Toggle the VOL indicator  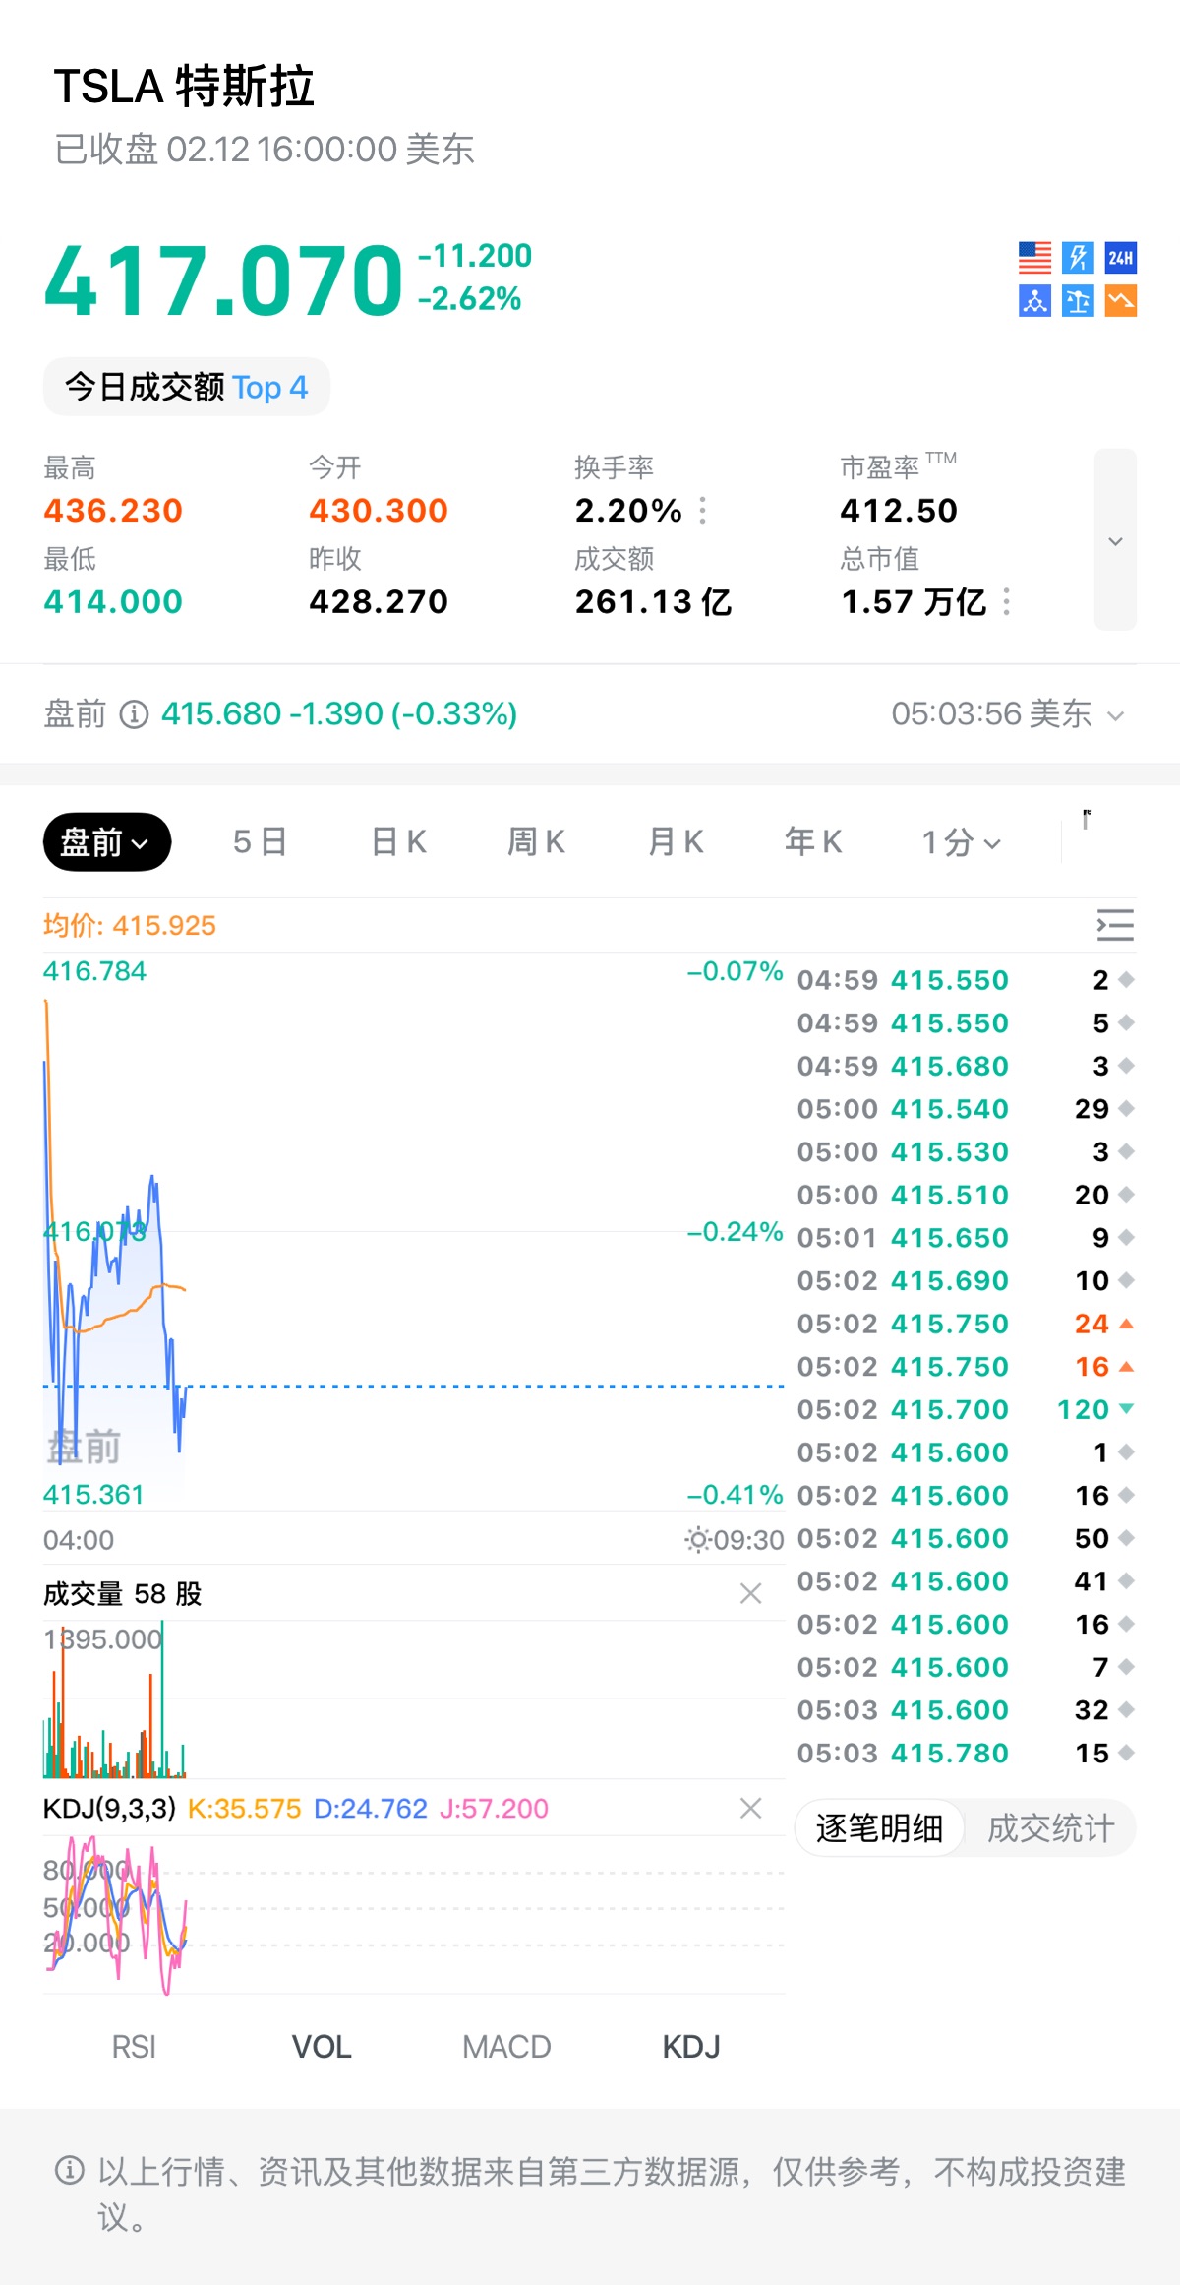tap(322, 2047)
